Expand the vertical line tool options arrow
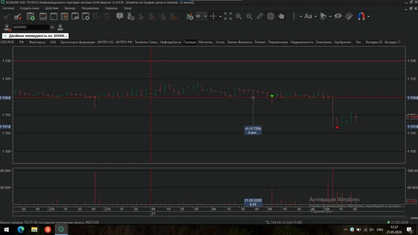 (301, 16)
